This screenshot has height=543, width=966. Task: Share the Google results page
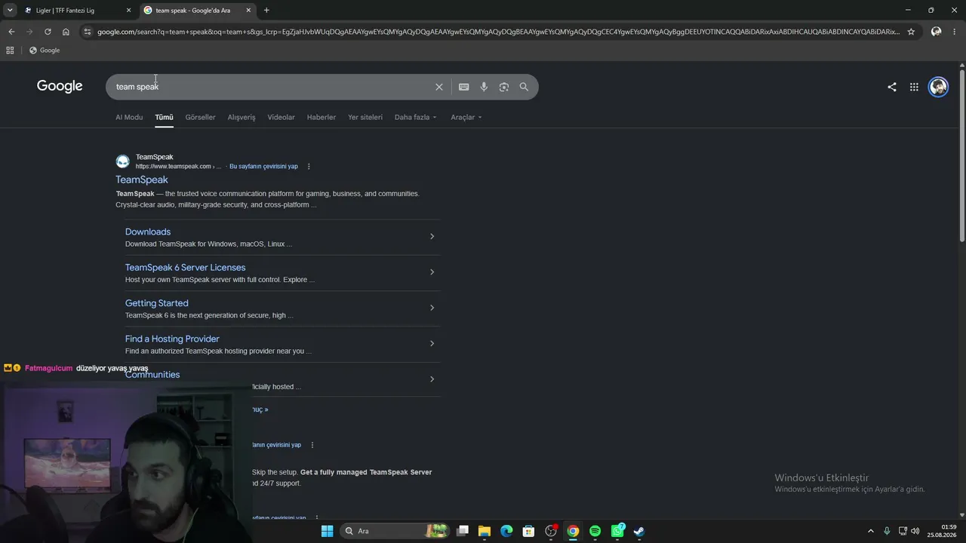(x=892, y=87)
